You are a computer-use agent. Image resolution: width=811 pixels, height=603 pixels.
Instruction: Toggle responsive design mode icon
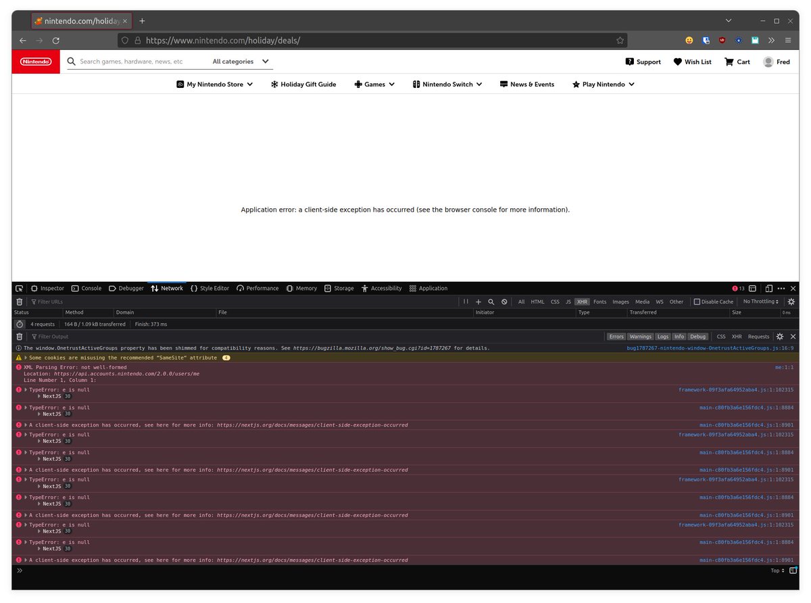click(769, 288)
